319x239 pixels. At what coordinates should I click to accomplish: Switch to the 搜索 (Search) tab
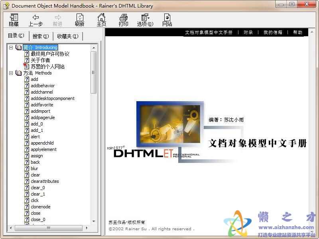(x=41, y=36)
